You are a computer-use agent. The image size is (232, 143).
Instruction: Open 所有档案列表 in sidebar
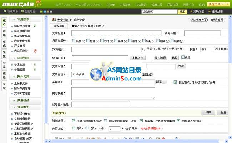coord(22,31)
